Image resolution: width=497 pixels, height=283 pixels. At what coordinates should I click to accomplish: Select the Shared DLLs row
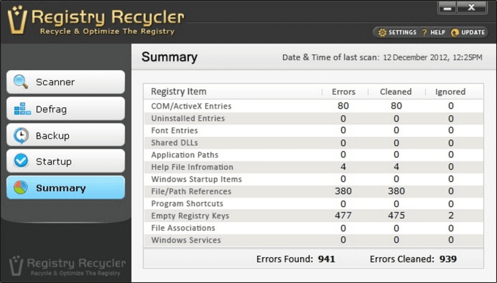coord(313,143)
